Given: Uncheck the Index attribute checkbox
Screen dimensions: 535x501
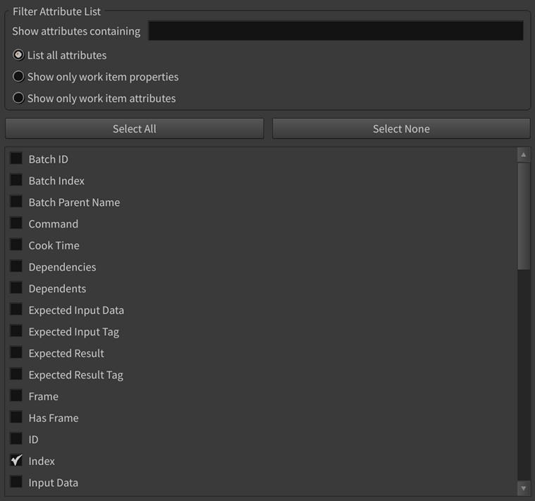Looking at the screenshot, I should pyautogui.click(x=16, y=461).
